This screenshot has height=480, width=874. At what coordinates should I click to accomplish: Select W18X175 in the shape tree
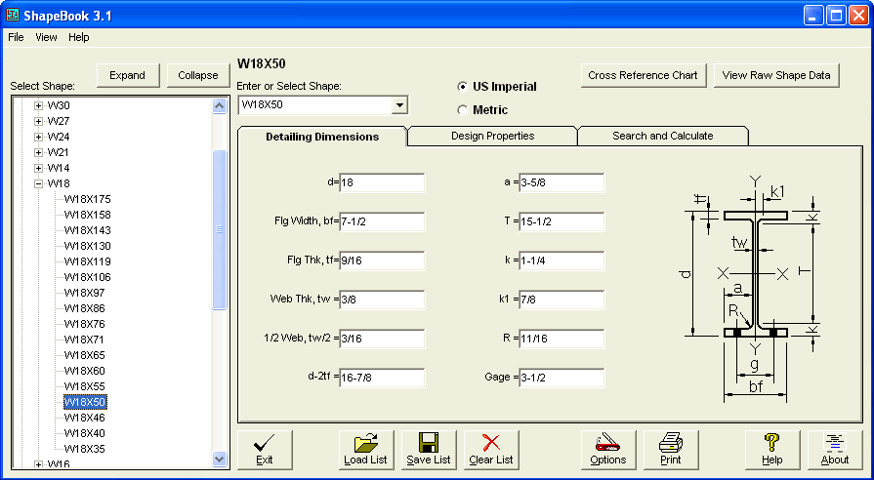[88, 199]
